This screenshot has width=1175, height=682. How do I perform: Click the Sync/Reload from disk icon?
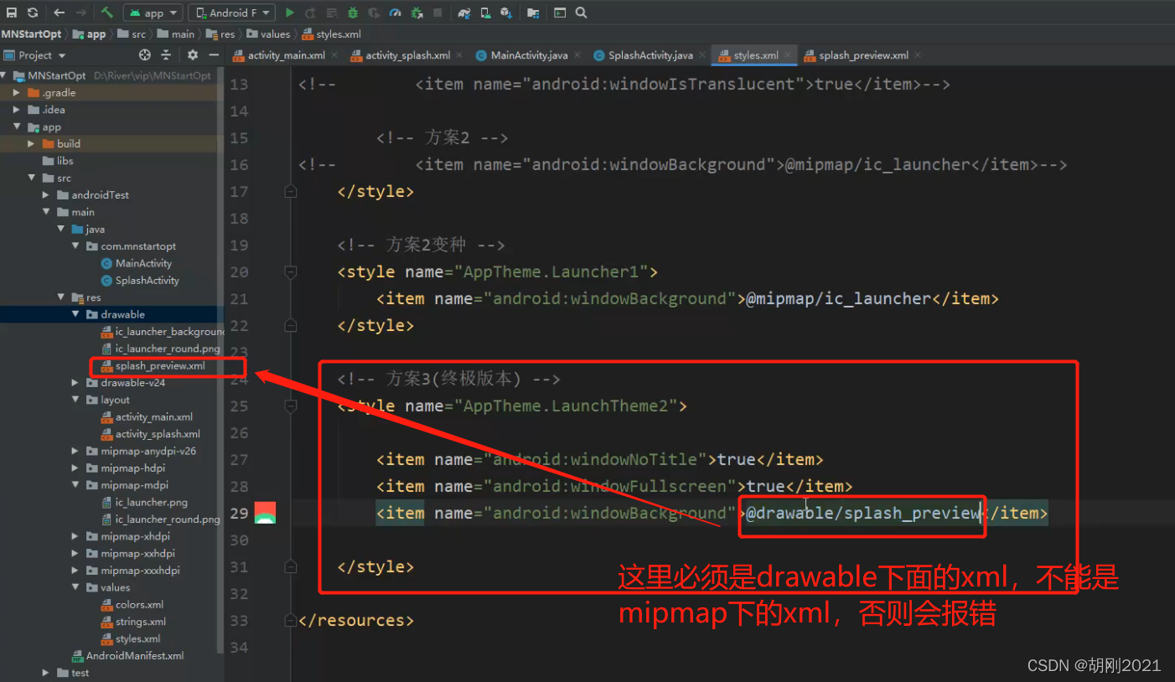click(33, 13)
